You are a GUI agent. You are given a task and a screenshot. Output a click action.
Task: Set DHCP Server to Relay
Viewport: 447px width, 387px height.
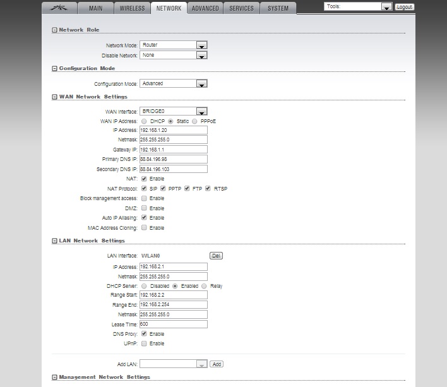(x=204, y=286)
